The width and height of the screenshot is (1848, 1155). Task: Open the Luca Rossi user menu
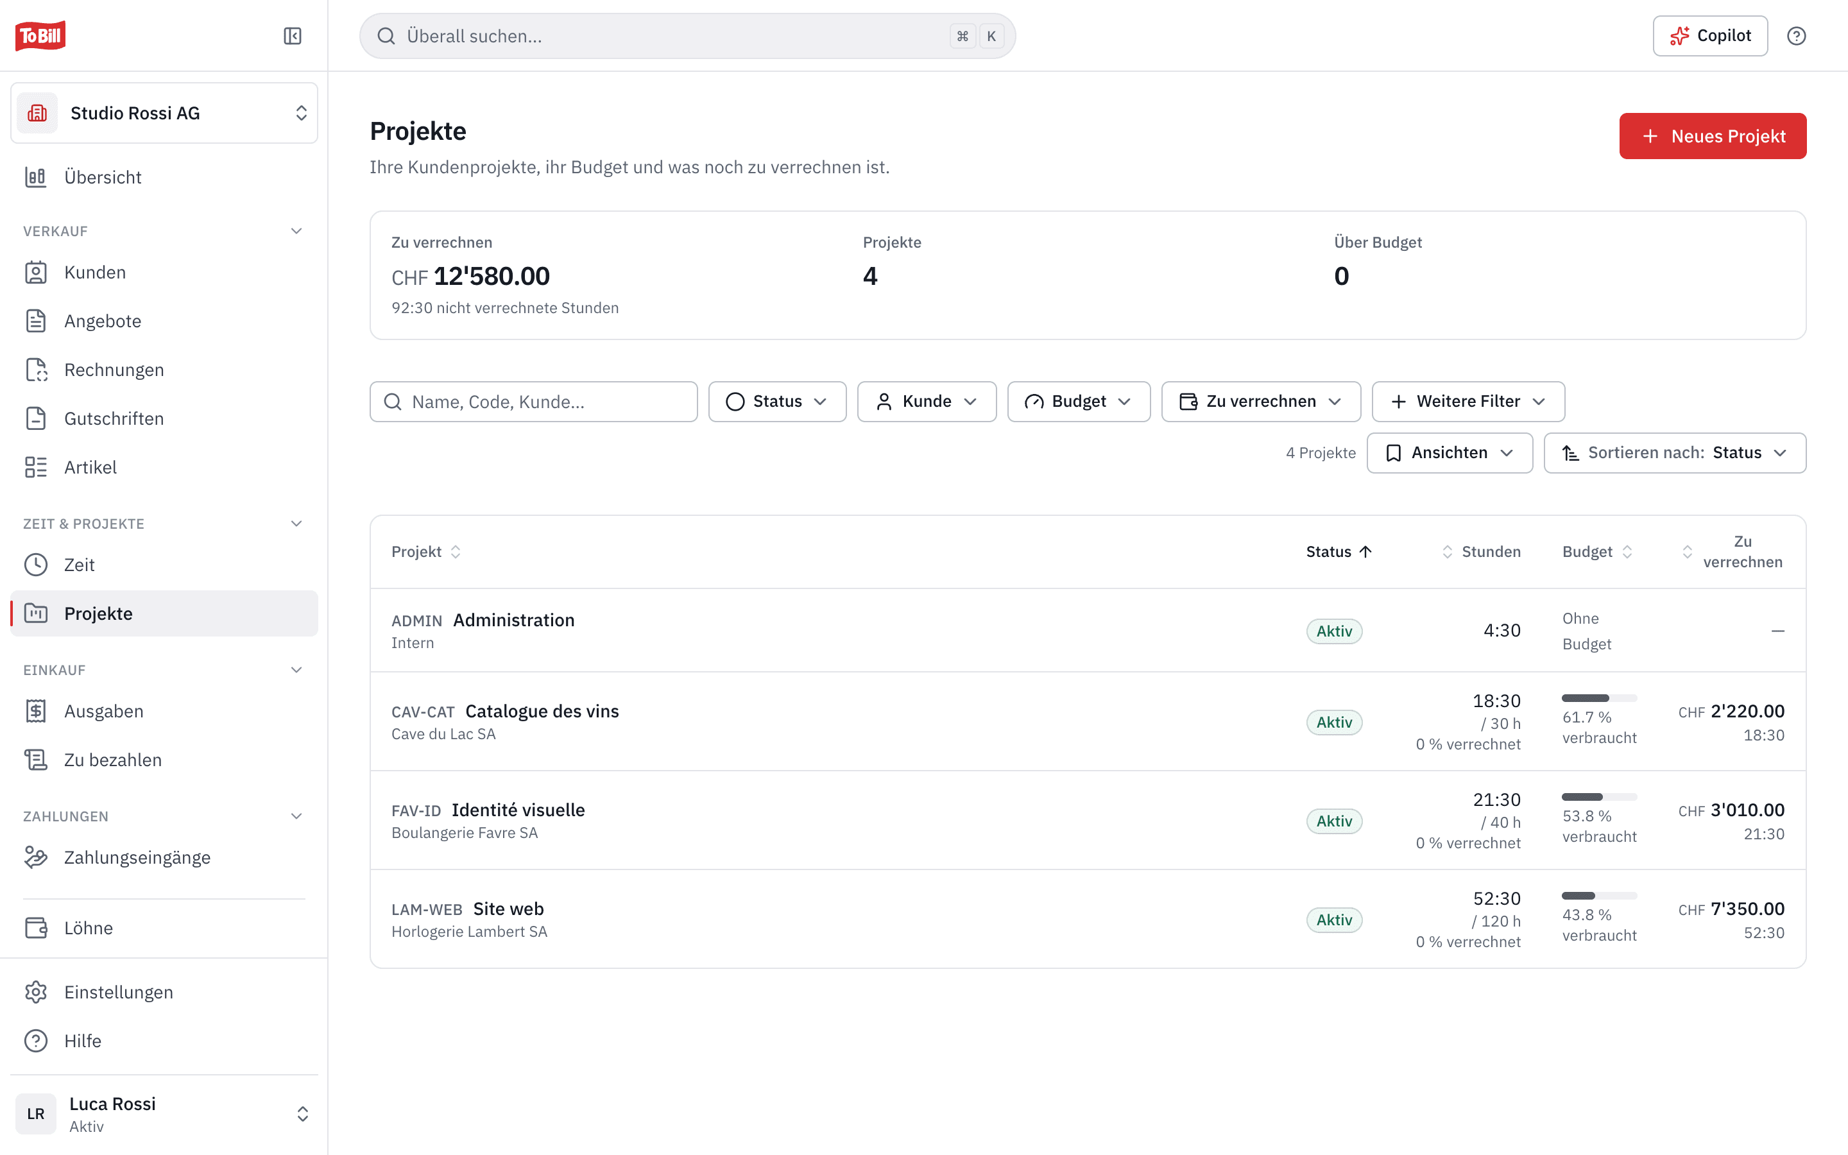click(164, 1115)
